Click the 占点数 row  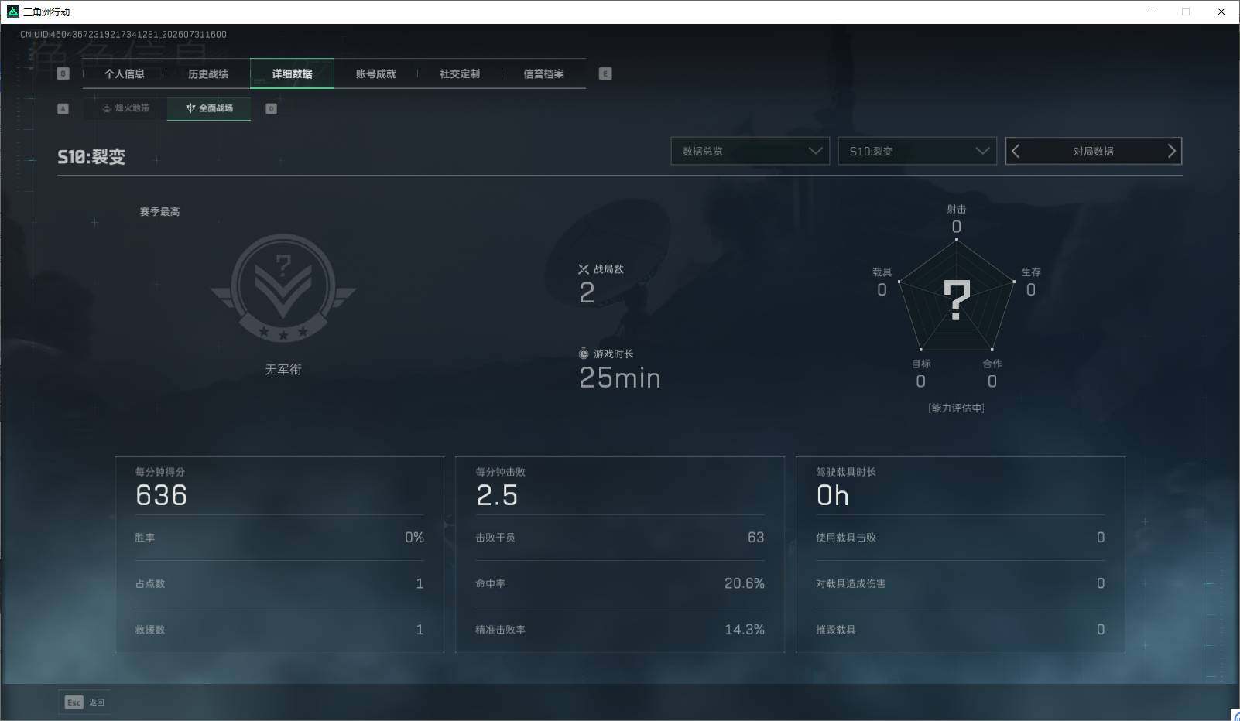[x=279, y=584]
